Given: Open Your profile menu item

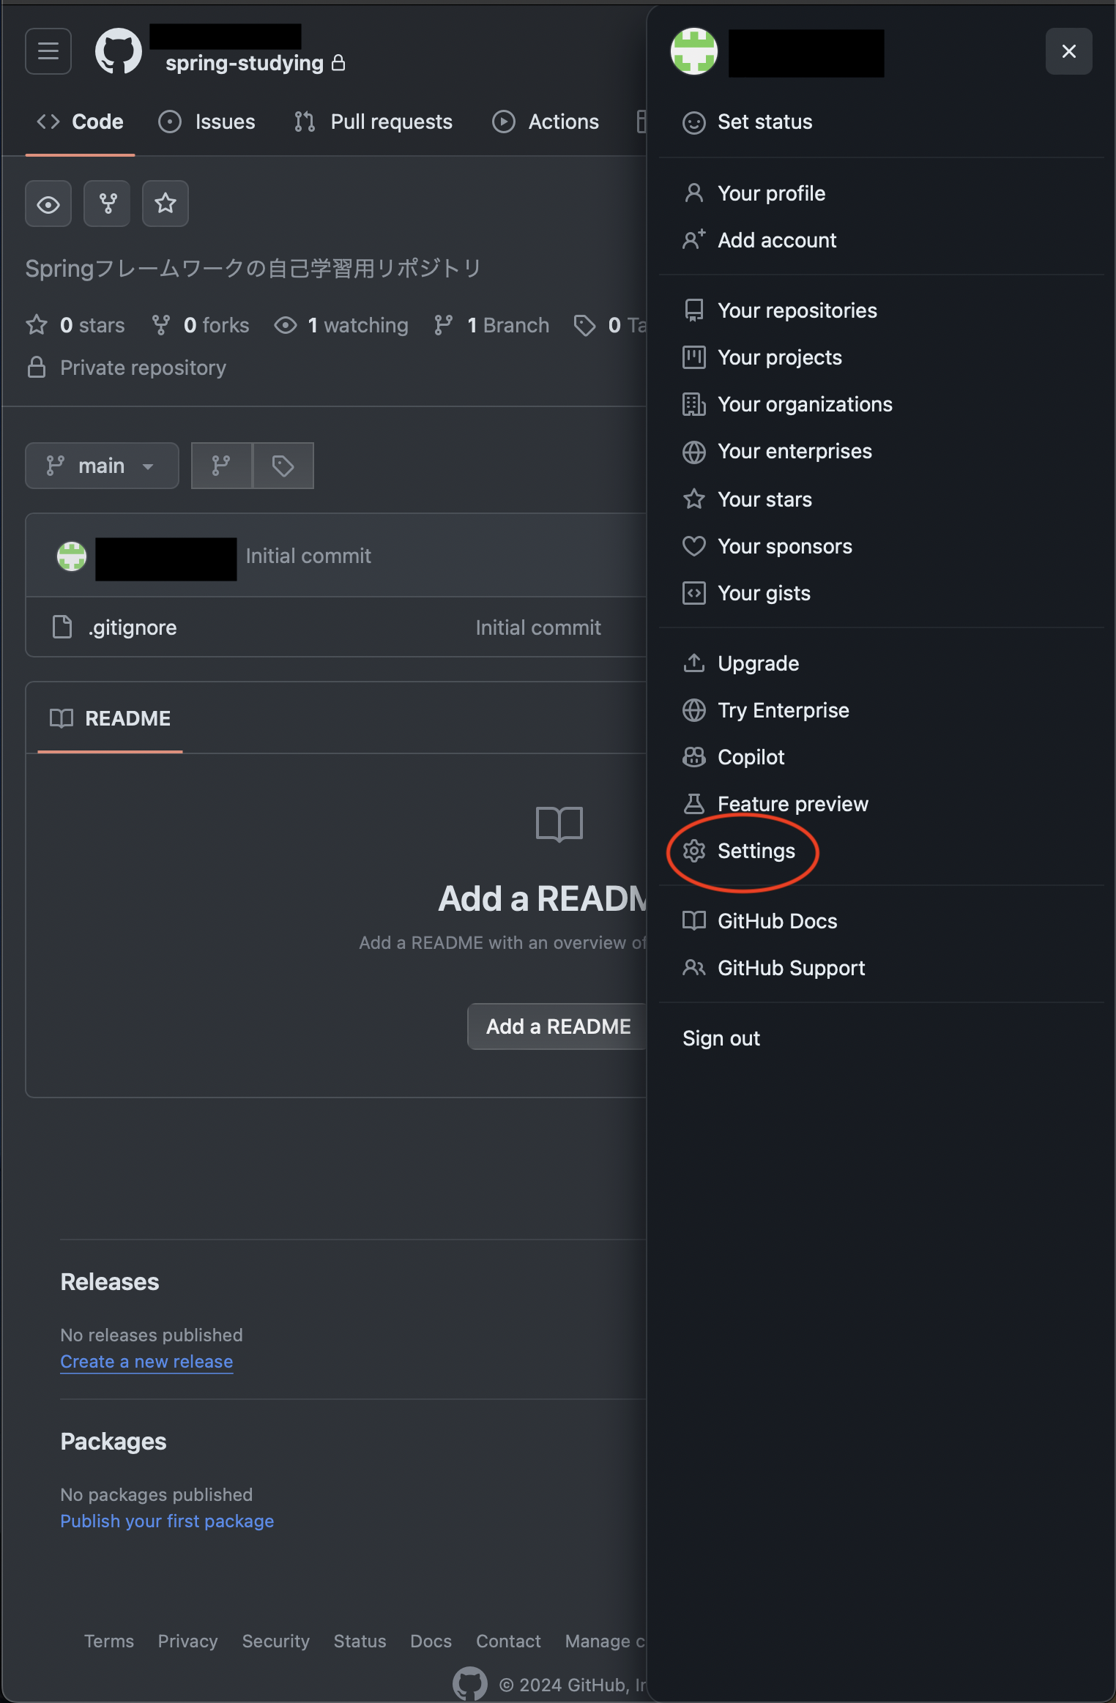Looking at the screenshot, I should (x=882, y=193).
